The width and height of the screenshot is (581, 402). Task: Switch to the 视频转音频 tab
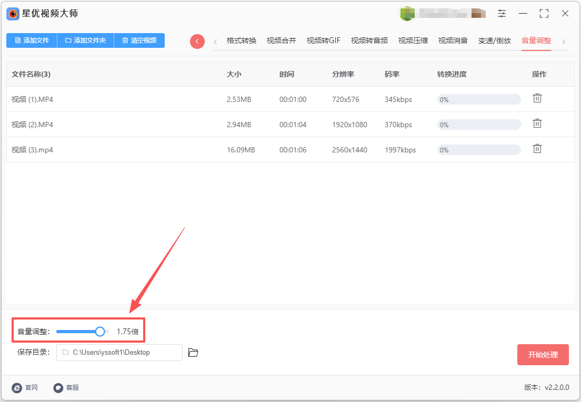pos(369,40)
